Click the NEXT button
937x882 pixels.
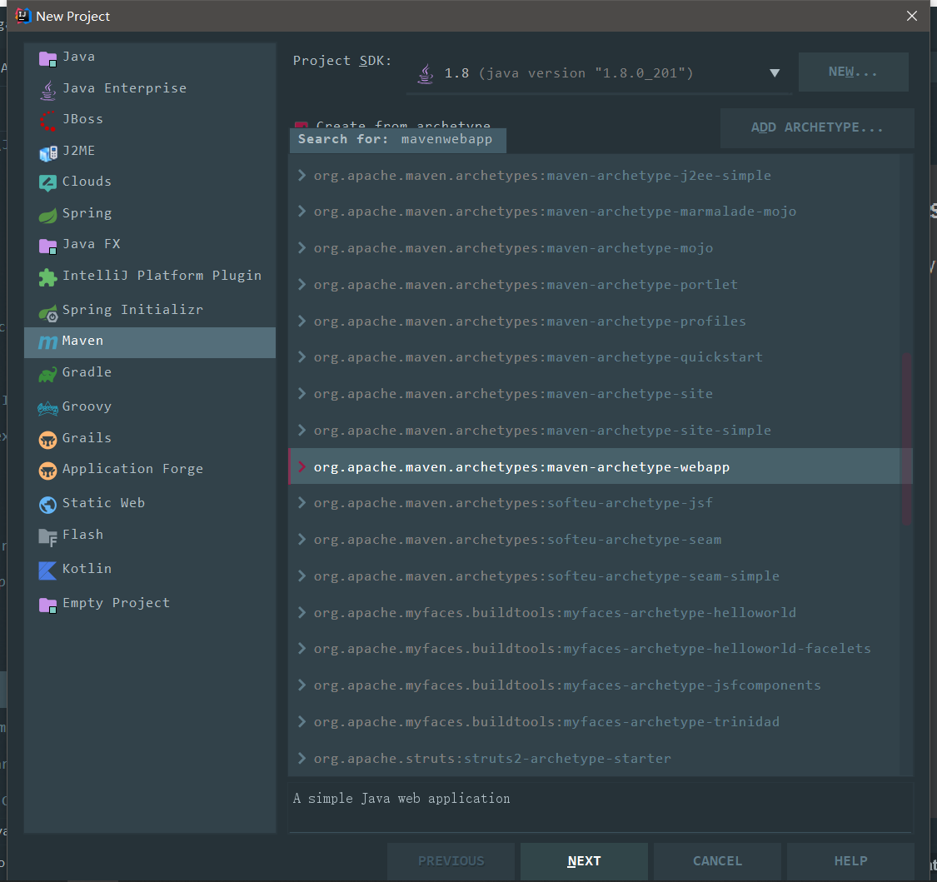click(584, 861)
